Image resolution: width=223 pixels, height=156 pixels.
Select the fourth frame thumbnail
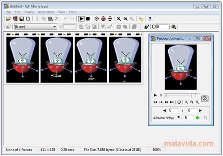click(x=125, y=60)
